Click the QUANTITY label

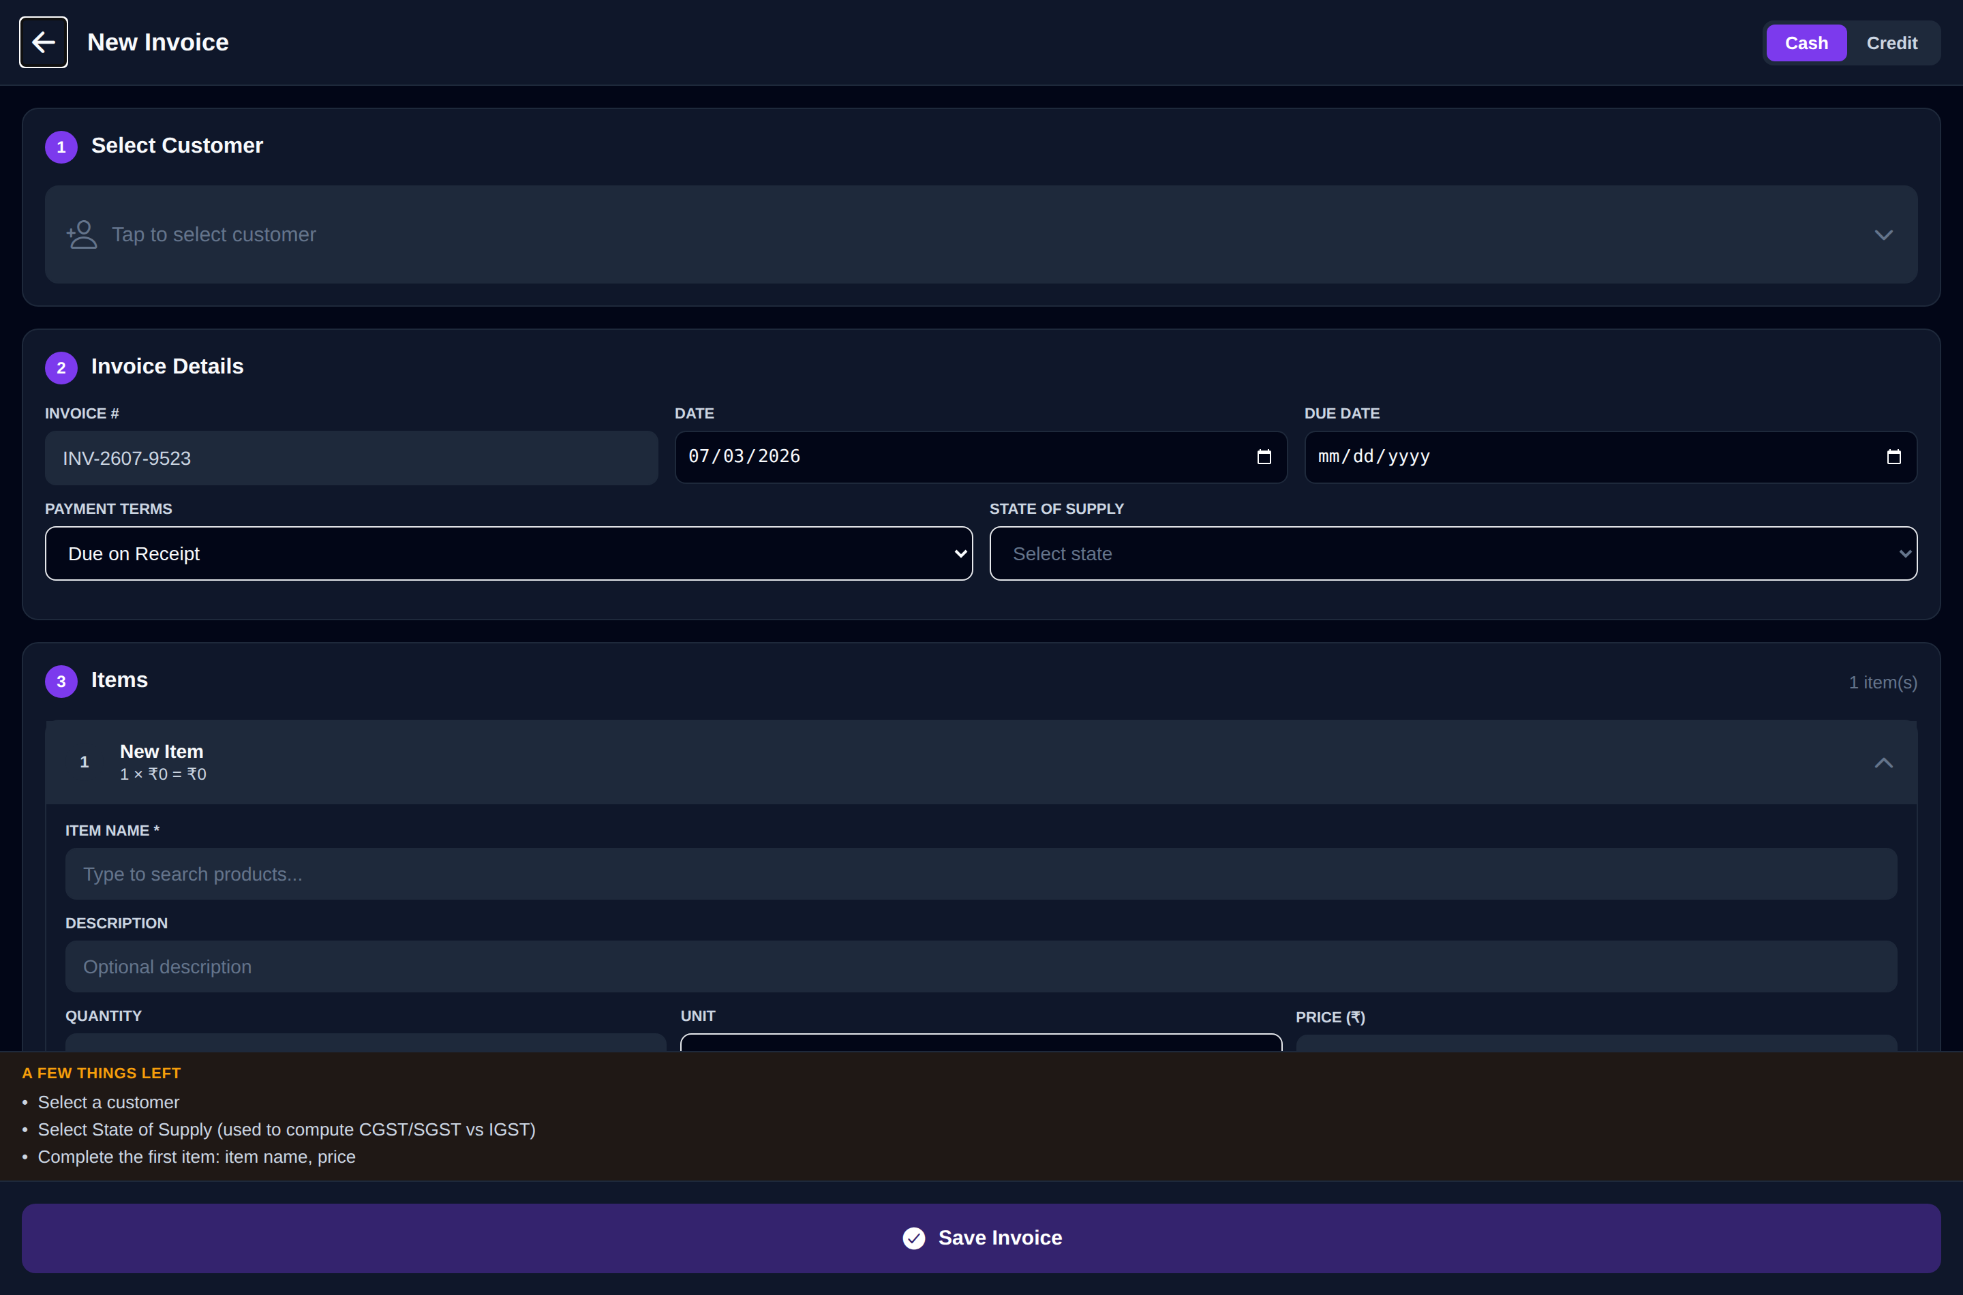coord(104,1016)
